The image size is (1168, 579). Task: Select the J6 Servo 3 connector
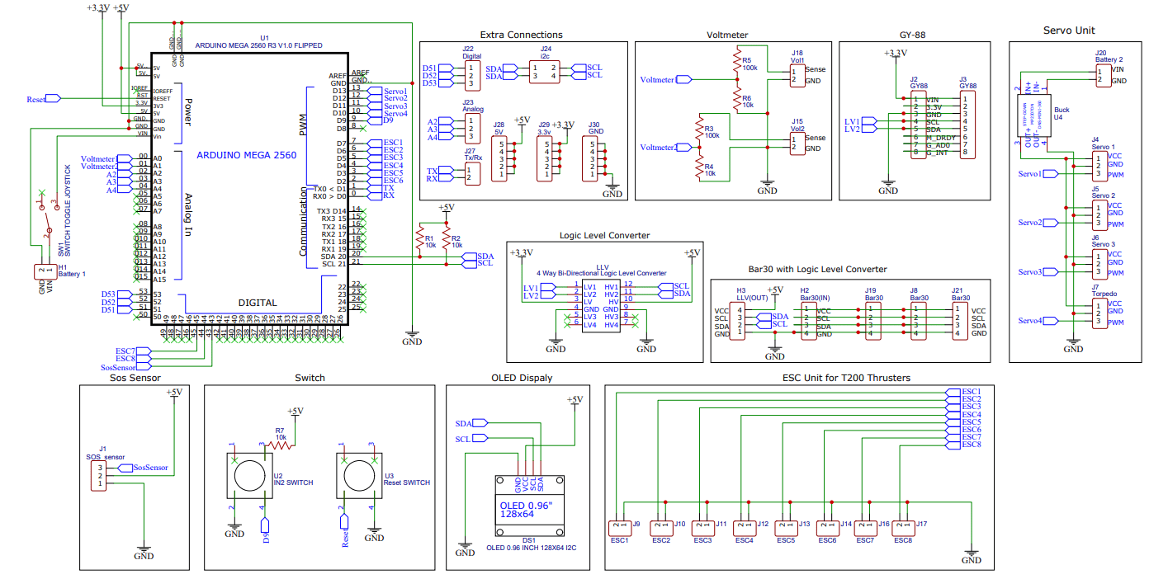[1099, 264]
